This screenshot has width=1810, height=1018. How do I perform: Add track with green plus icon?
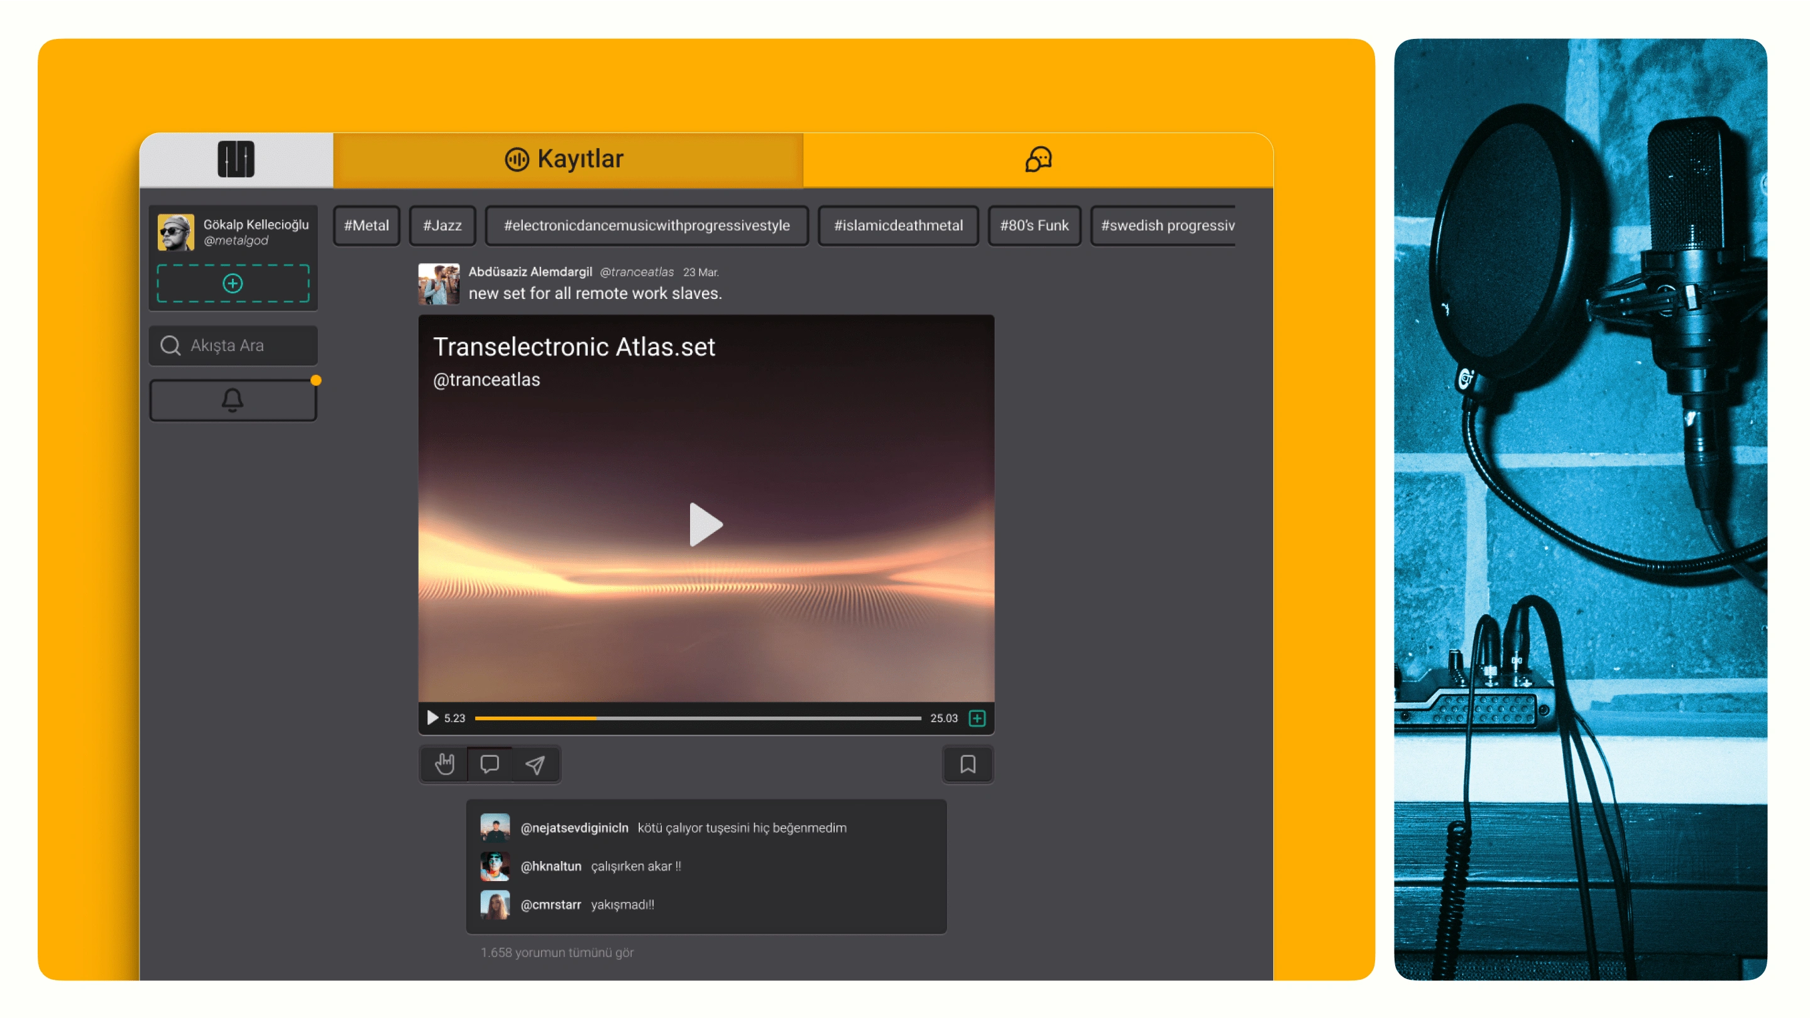pyautogui.click(x=977, y=718)
